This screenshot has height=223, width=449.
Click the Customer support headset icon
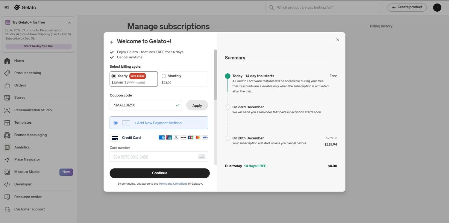click(7, 210)
